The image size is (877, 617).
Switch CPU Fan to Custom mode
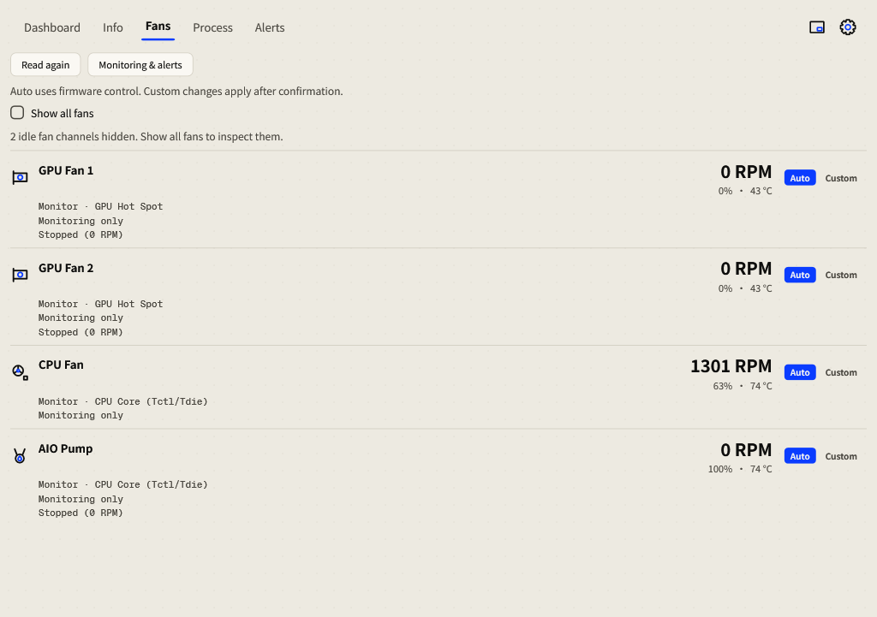pos(841,372)
